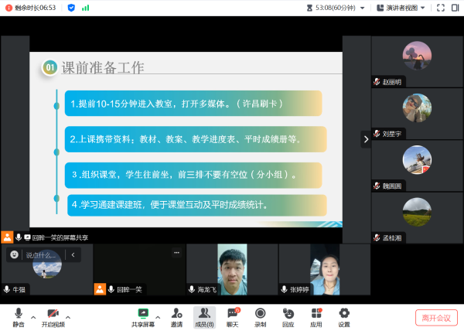Click the network signal strength indicator
The image size is (464, 331).
[x=86, y=8]
